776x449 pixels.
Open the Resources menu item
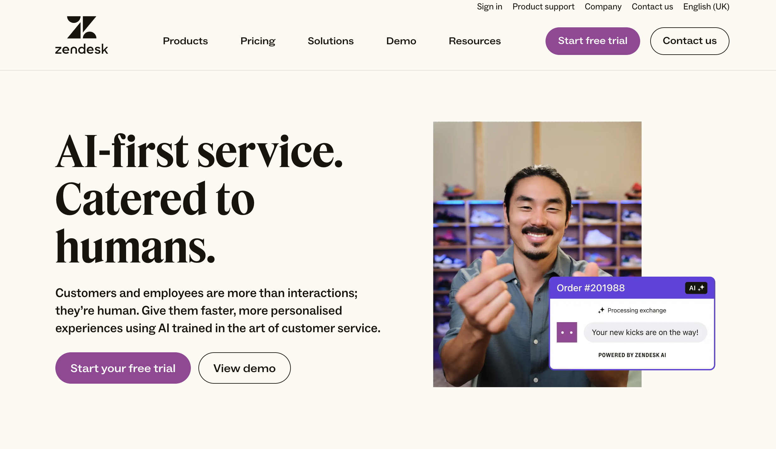(475, 41)
